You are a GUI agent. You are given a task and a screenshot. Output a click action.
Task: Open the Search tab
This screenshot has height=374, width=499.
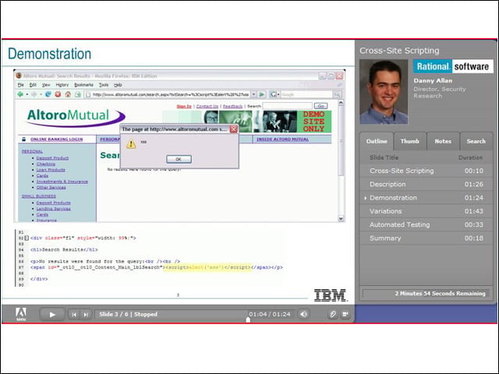click(x=476, y=141)
